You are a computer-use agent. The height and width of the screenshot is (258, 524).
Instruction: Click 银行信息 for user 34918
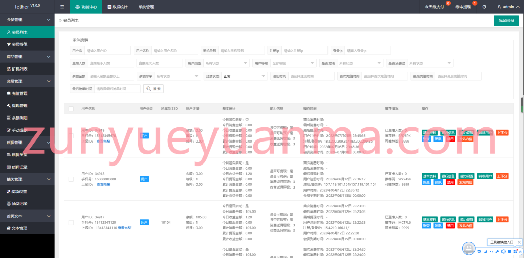(448, 176)
